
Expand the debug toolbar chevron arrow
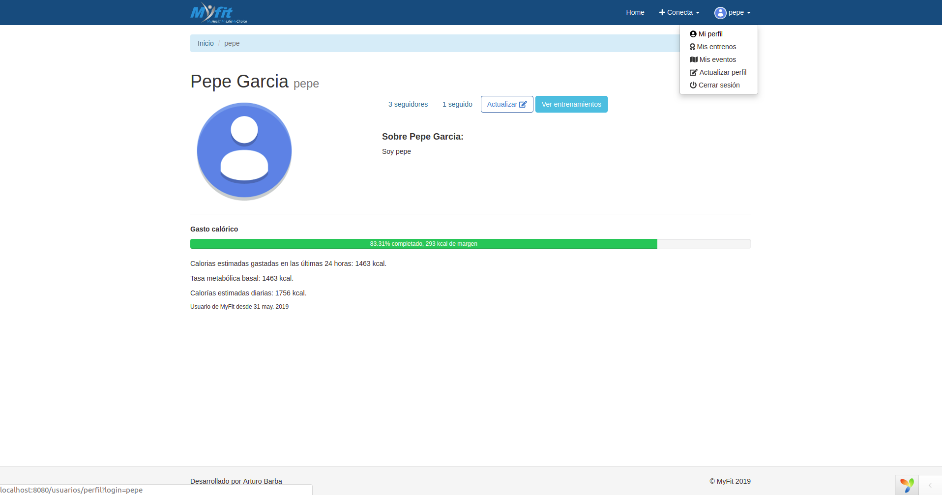930,485
